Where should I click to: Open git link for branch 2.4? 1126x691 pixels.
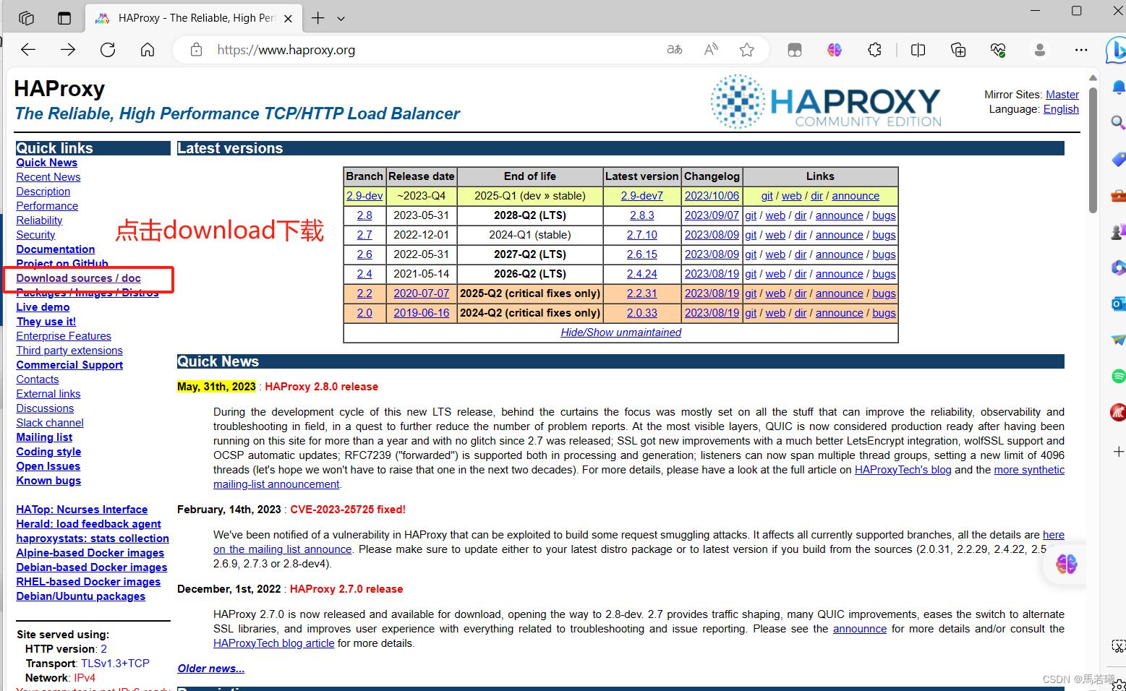751,274
